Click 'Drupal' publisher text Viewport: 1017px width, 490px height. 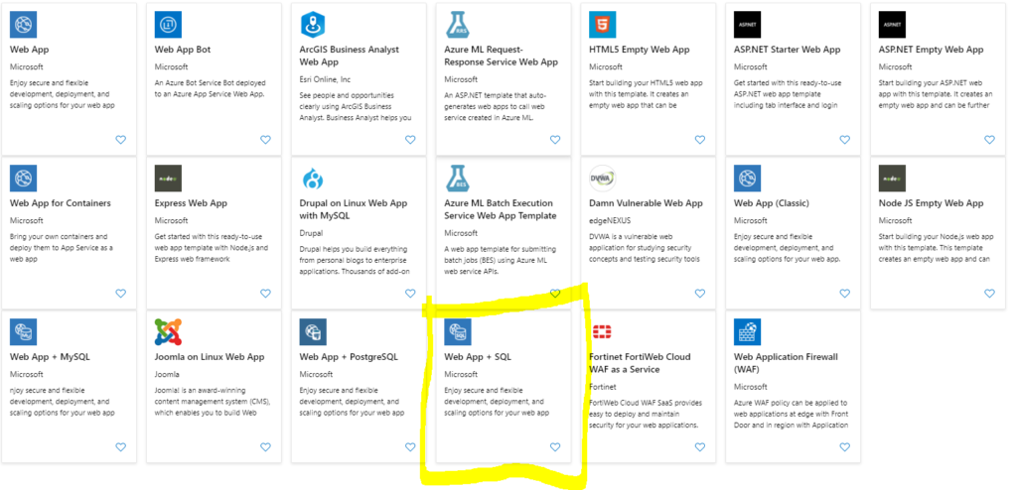click(x=311, y=233)
